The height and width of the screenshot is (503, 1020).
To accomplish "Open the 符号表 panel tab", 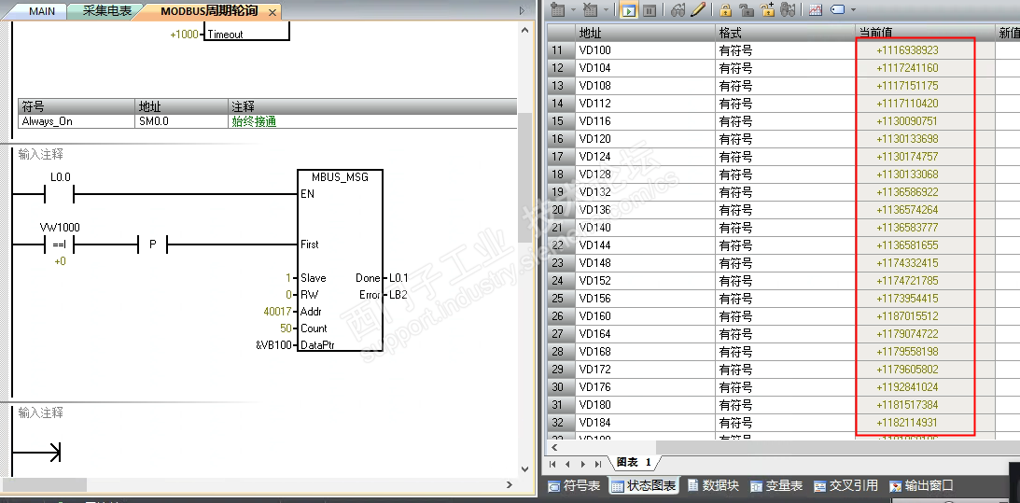I will click(x=575, y=485).
